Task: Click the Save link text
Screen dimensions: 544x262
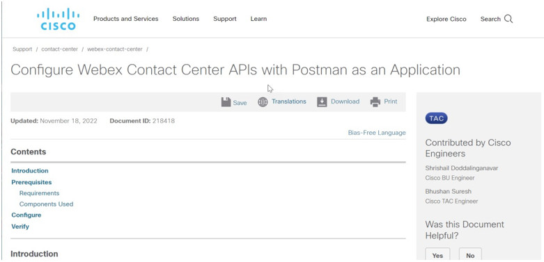Action: (x=240, y=103)
